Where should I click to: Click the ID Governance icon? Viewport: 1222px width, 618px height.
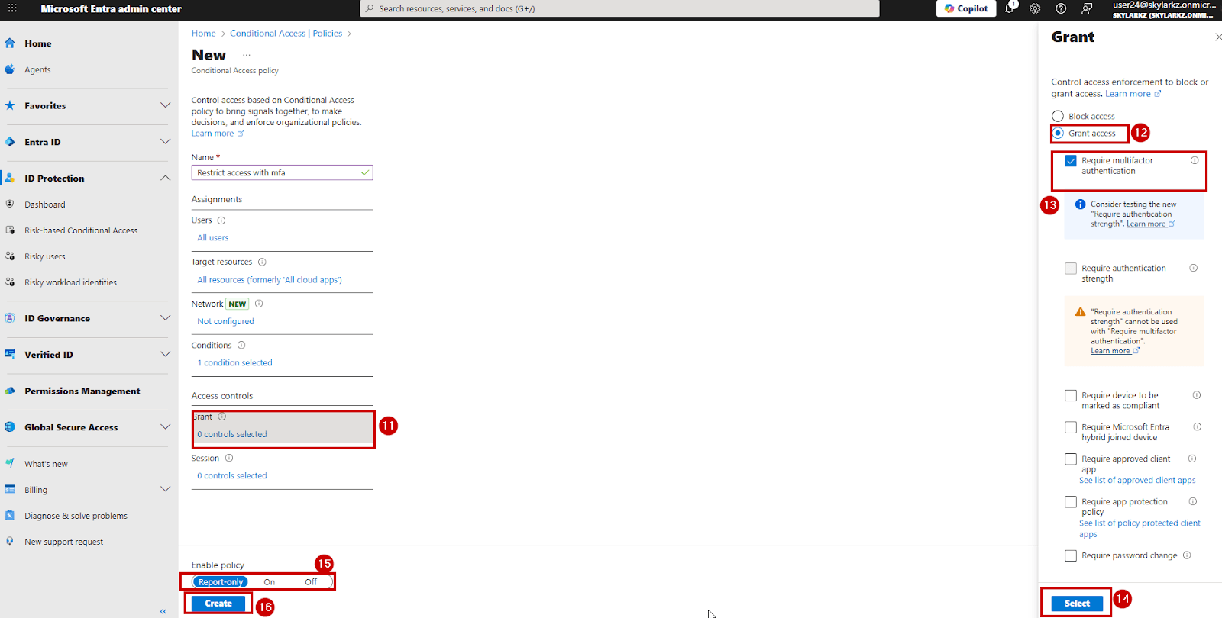pyautogui.click(x=10, y=318)
